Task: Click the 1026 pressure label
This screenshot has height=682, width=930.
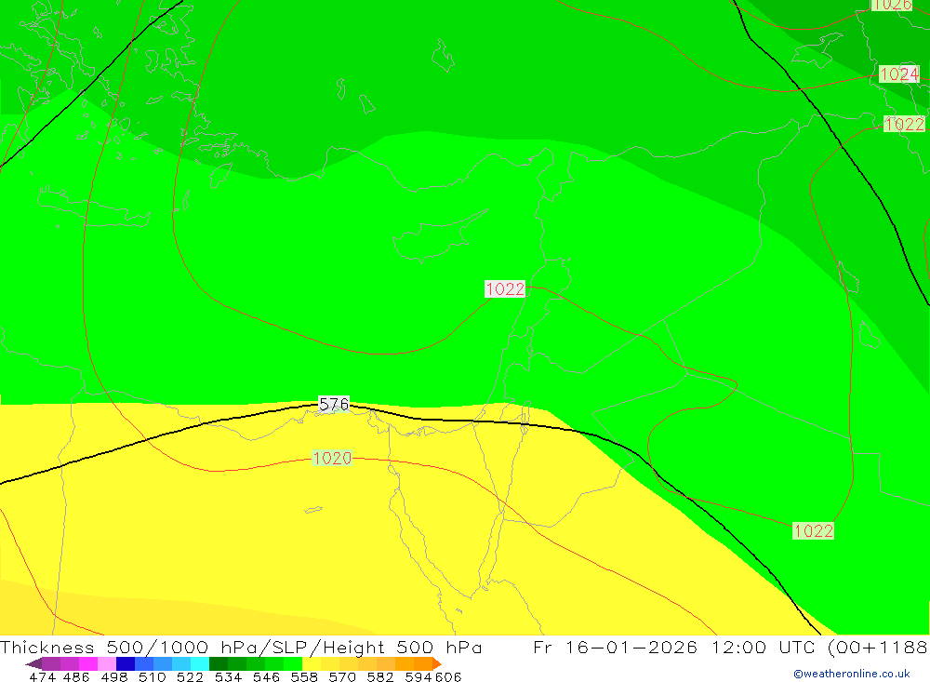Action: click(892, 5)
